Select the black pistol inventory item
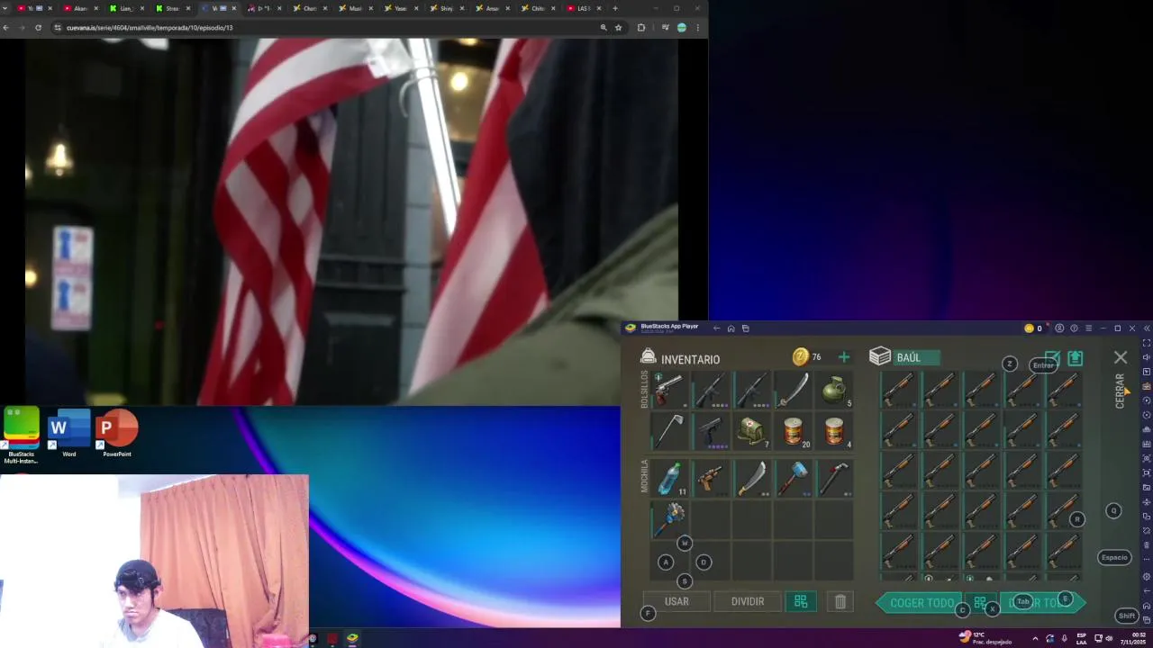This screenshot has width=1153, height=648. tap(711, 431)
